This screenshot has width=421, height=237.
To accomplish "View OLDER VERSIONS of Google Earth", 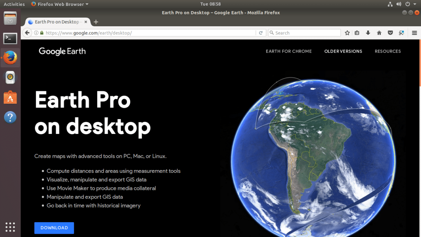I will click(343, 51).
